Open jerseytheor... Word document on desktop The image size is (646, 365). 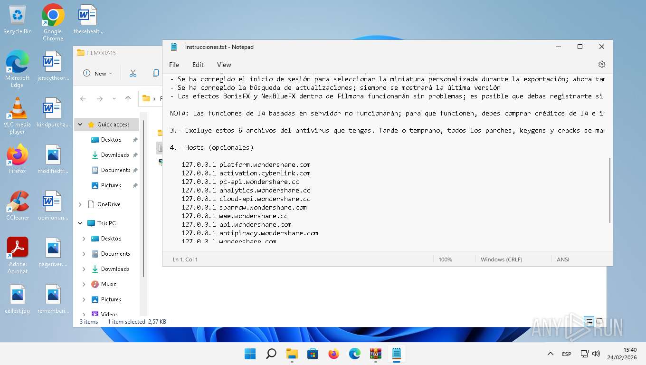point(53,67)
